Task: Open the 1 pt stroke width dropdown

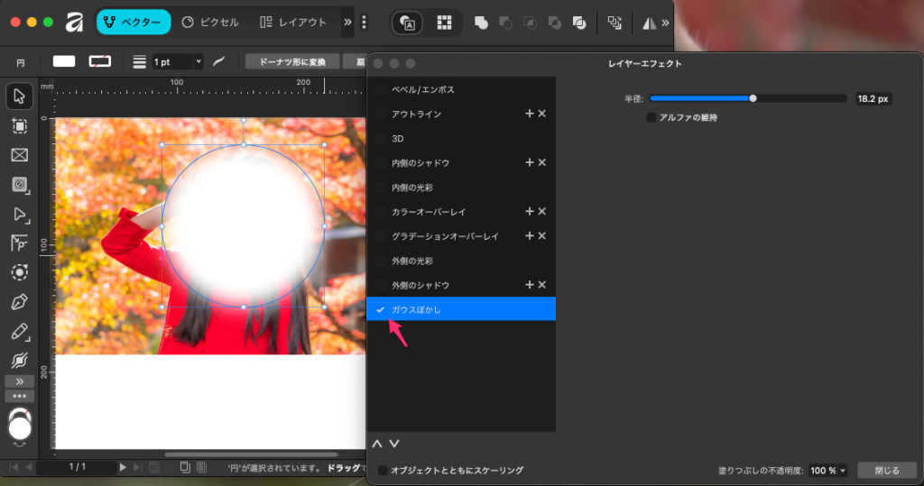Action: click(x=177, y=61)
